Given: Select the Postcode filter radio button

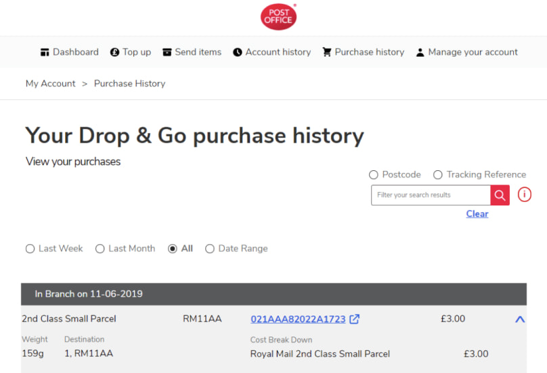Looking at the screenshot, I should (x=373, y=175).
